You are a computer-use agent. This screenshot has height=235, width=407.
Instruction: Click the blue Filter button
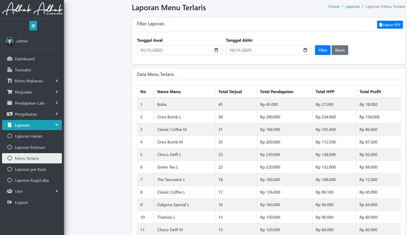(322, 50)
